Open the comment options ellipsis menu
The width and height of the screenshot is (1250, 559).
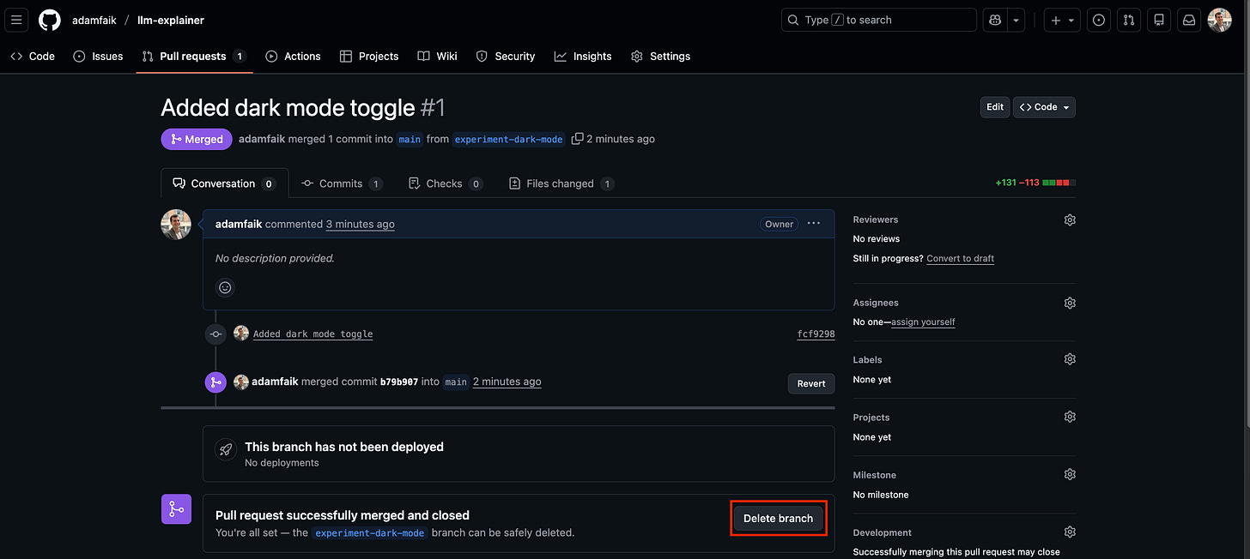point(813,223)
